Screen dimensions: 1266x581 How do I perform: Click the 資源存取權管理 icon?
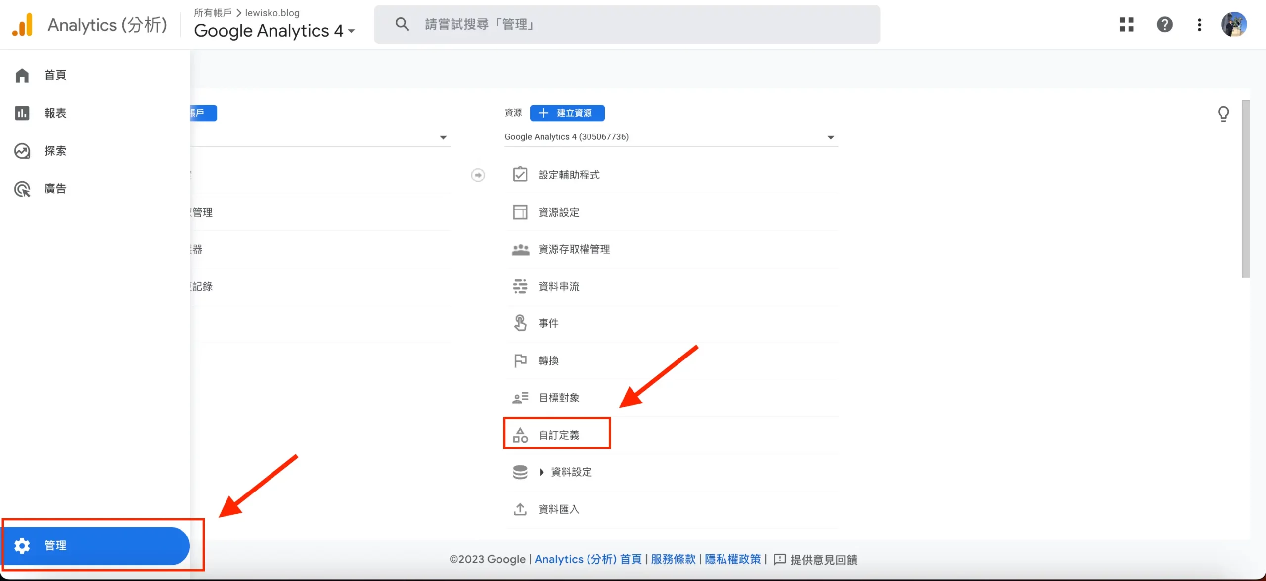pyautogui.click(x=520, y=249)
